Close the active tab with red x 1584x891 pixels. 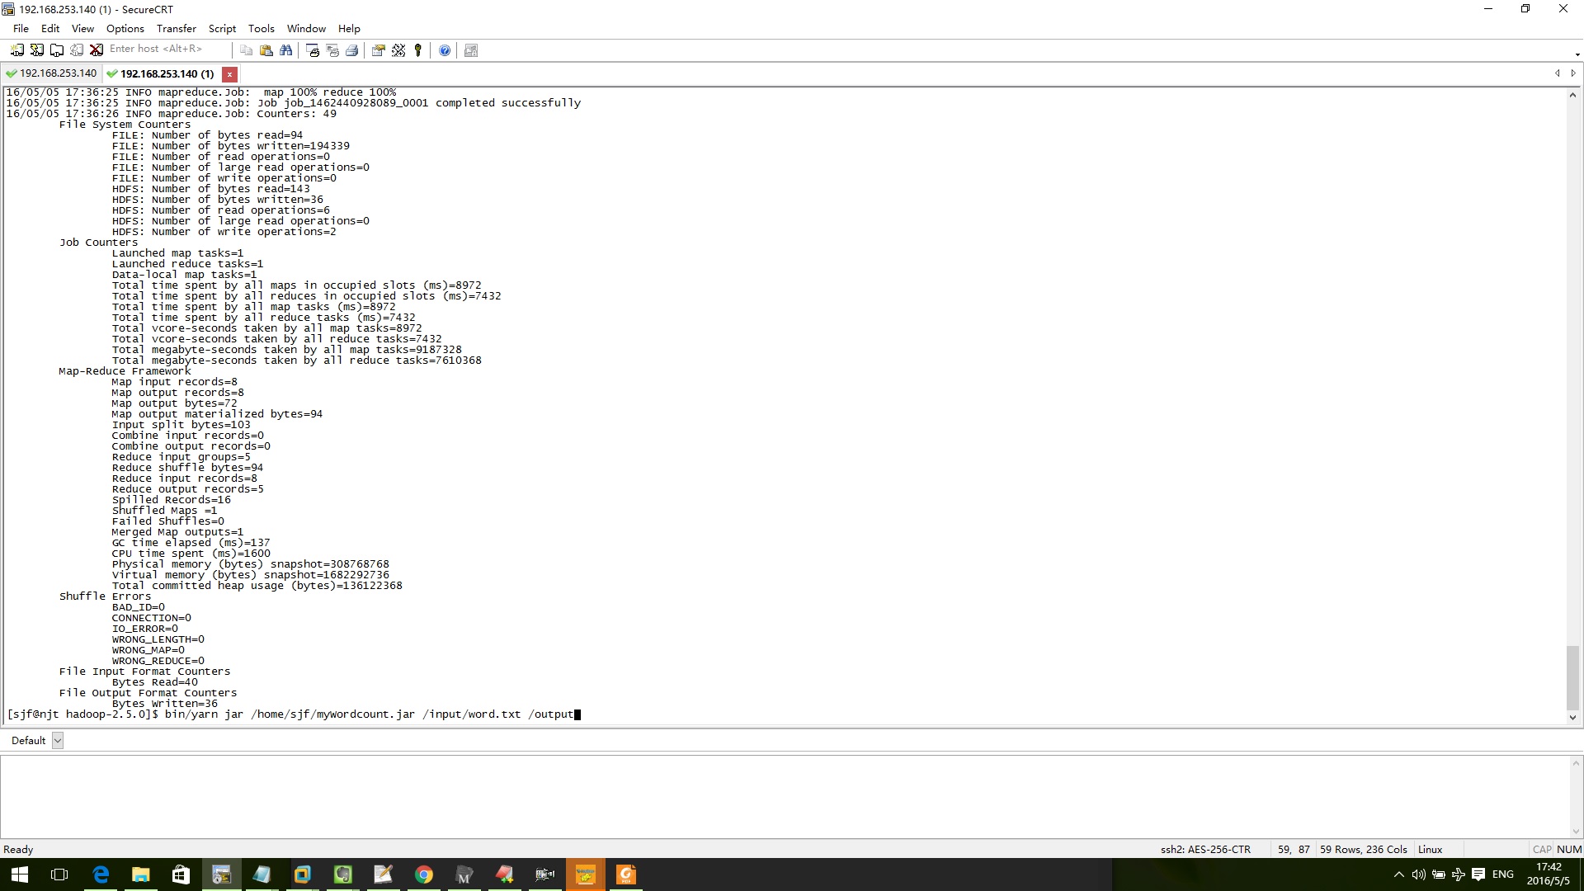click(229, 74)
